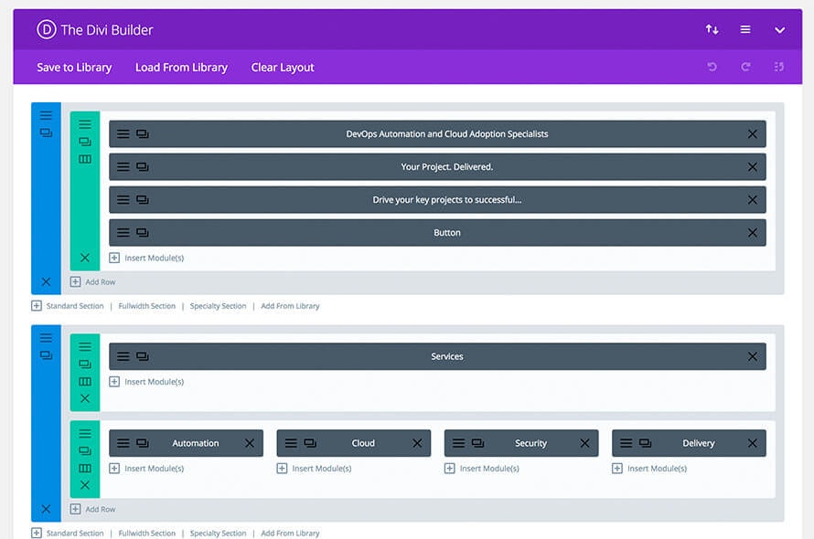Collapse the Divi Builder panel chevron
814x539 pixels.
tap(779, 30)
